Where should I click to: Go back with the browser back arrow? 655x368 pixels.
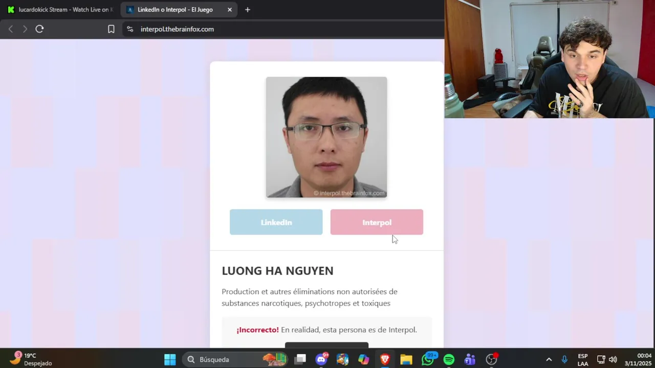pyautogui.click(x=10, y=29)
